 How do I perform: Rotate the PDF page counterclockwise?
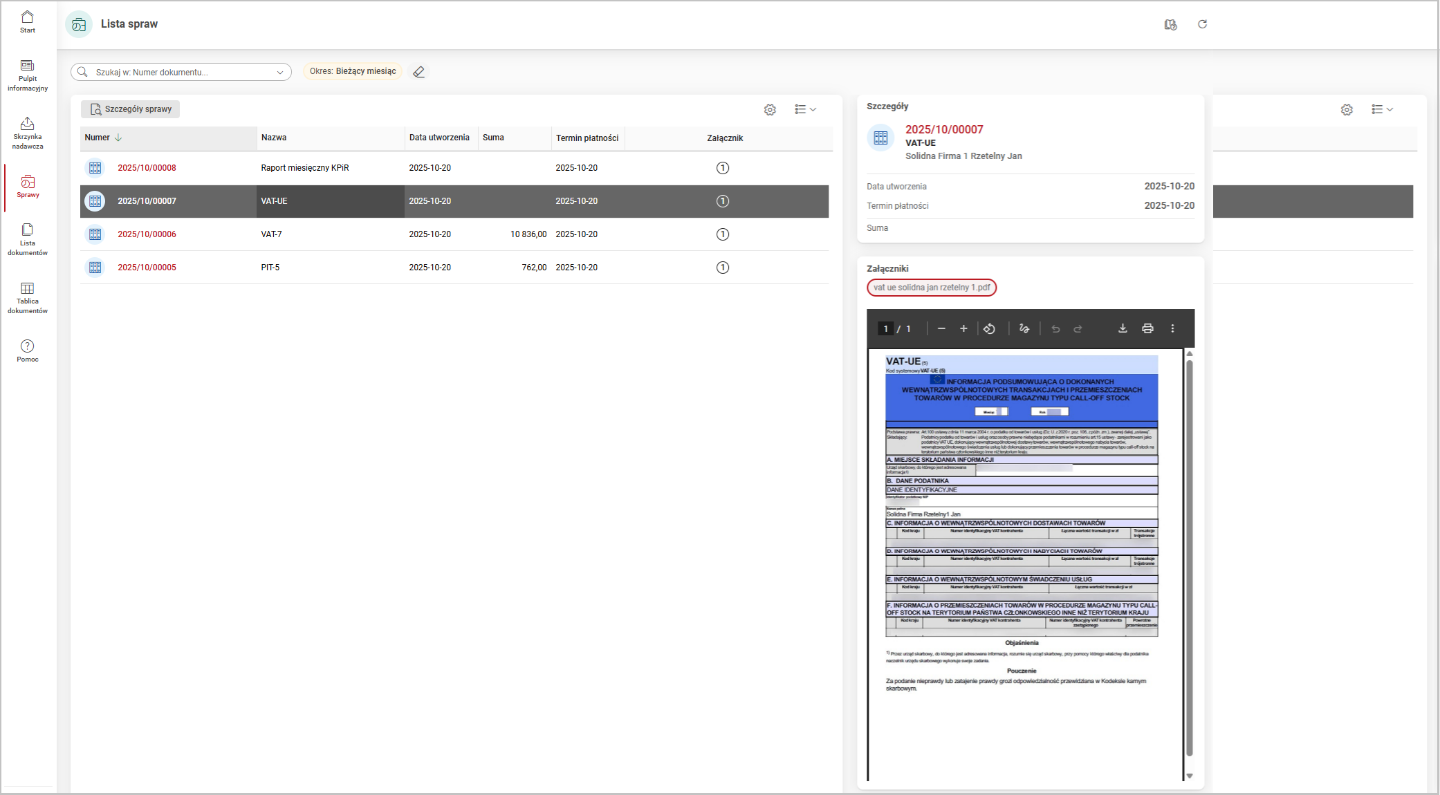click(990, 328)
